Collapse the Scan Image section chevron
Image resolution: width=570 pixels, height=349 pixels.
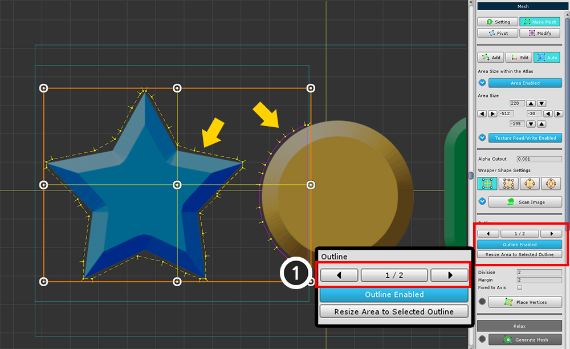[482, 201]
